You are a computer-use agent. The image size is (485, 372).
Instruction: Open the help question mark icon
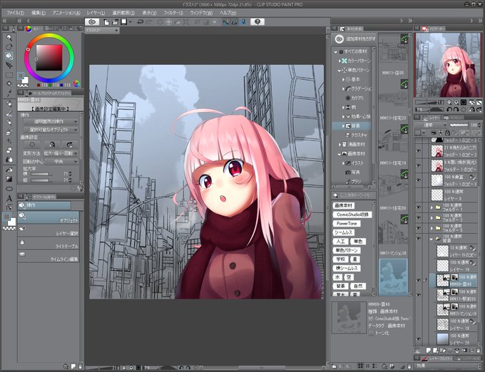(257, 21)
